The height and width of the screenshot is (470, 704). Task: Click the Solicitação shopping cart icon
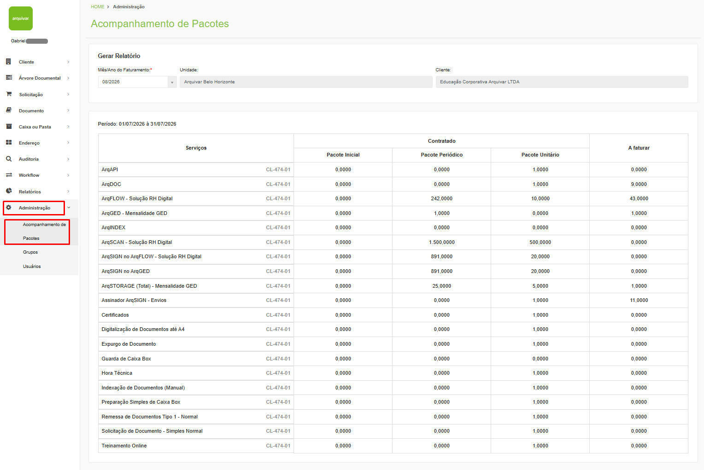tap(9, 94)
